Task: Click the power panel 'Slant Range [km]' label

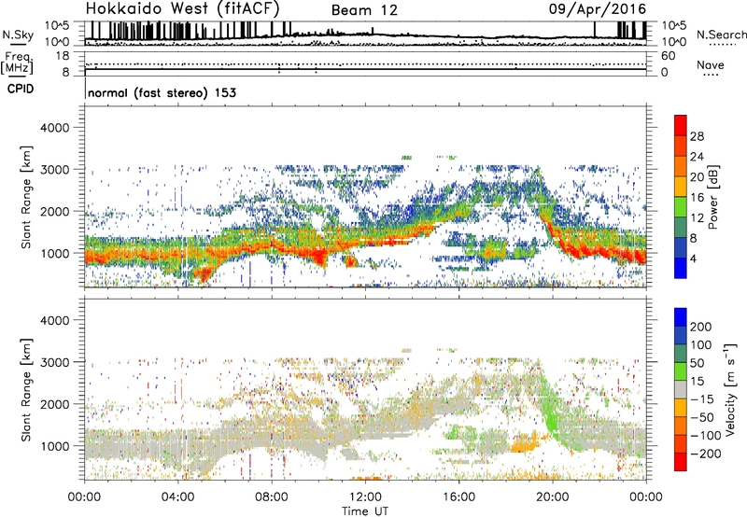Action: click(x=26, y=197)
